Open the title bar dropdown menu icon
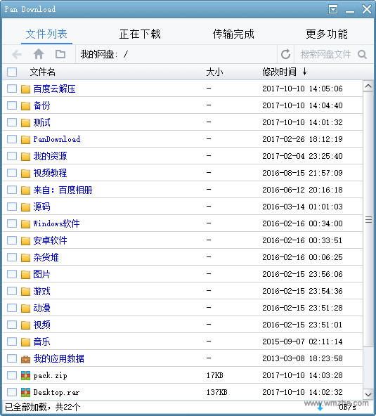 click(x=333, y=9)
